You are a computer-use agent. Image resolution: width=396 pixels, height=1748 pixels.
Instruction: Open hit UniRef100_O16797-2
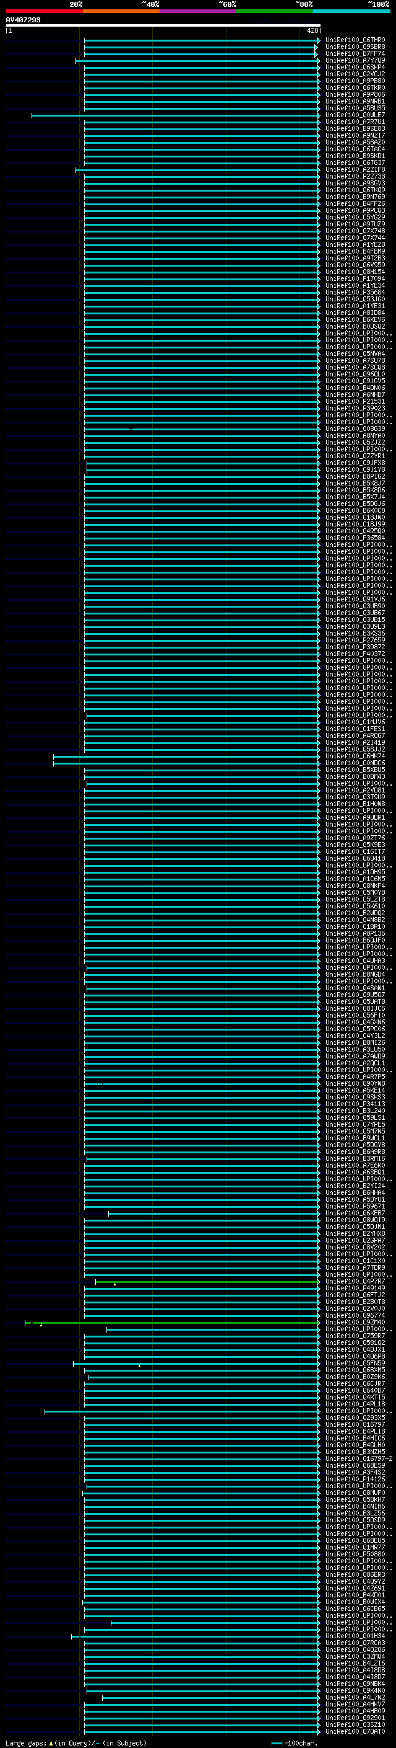pyautogui.click(x=359, y=1460)
